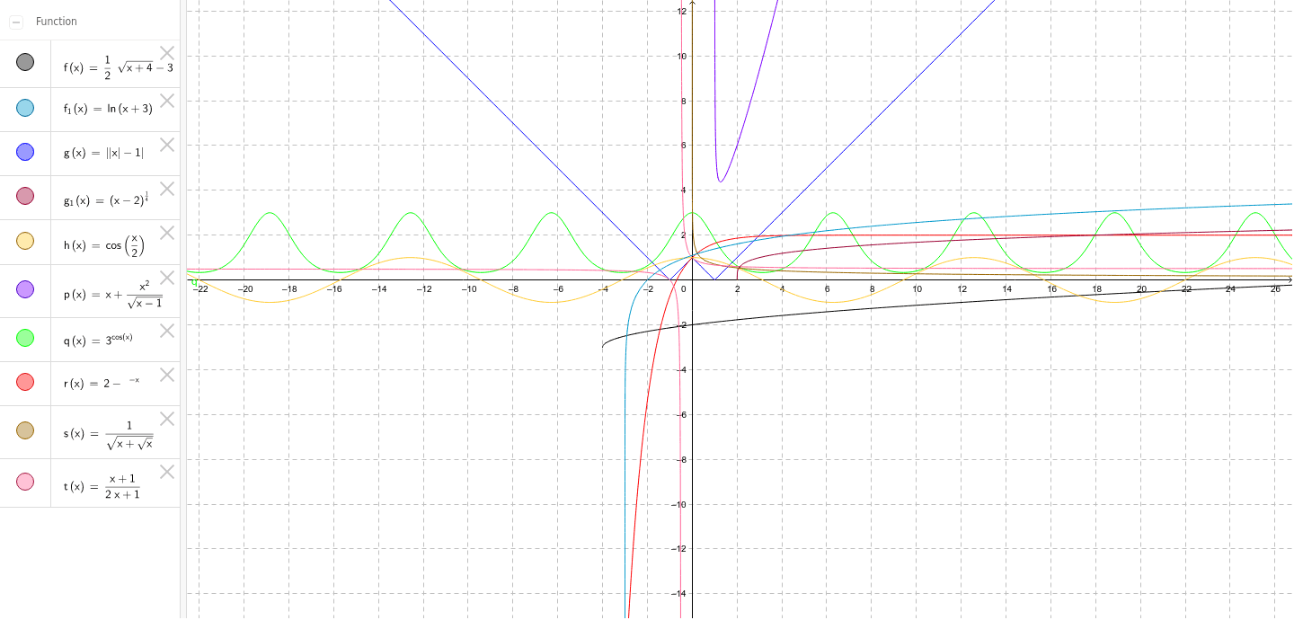Select the Function header label
This screenshot has height=620, width=1294.
click(57, 22)
